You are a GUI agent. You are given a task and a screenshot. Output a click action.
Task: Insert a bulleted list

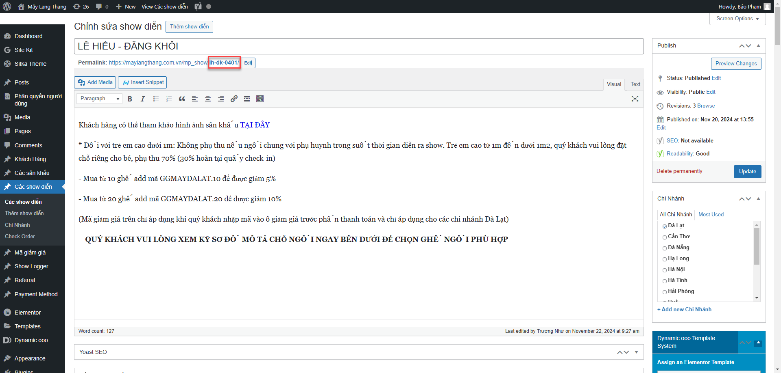pyautogui.click(x=156, y=99)
